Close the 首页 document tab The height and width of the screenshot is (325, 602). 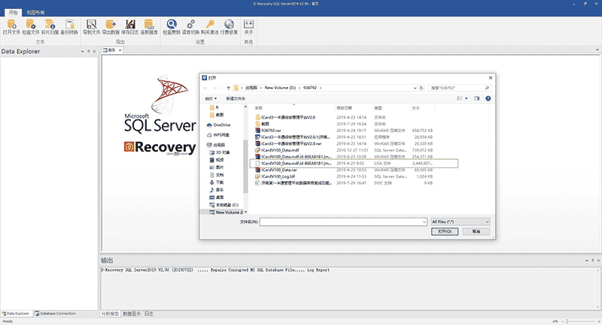tap(120, 50)
